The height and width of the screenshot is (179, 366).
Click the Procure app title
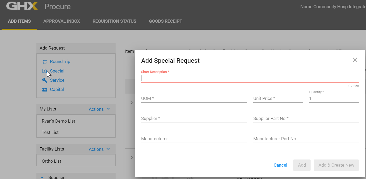[58, 7]
